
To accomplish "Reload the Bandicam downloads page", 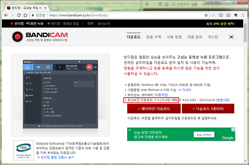I will click(19, 15).
